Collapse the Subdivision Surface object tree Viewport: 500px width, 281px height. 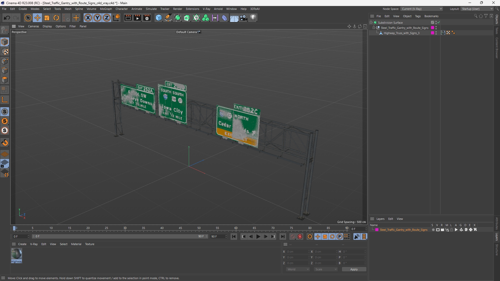[371, 23]
